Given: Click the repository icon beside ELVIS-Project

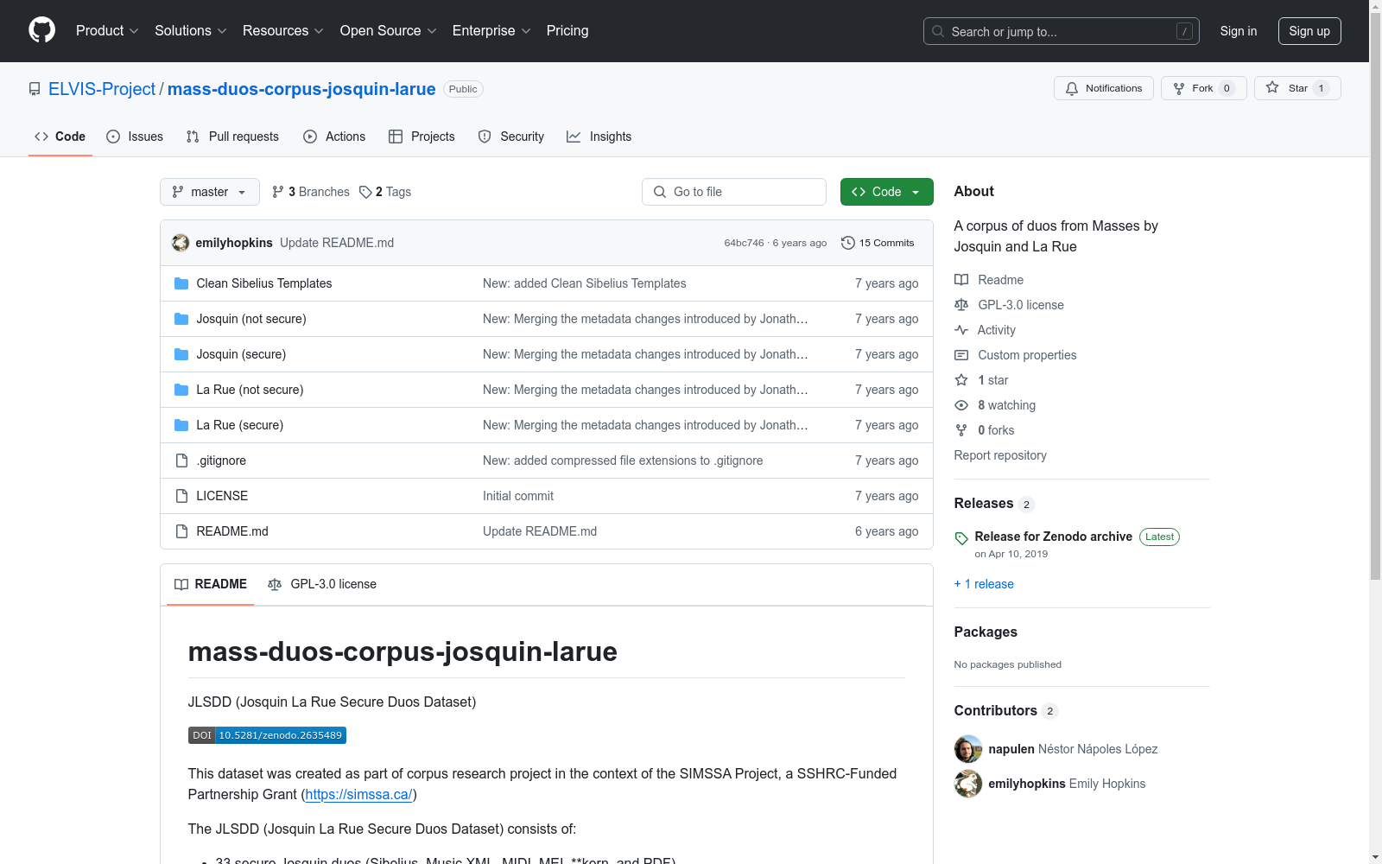Looking at the screenshot, I should 35,89.
